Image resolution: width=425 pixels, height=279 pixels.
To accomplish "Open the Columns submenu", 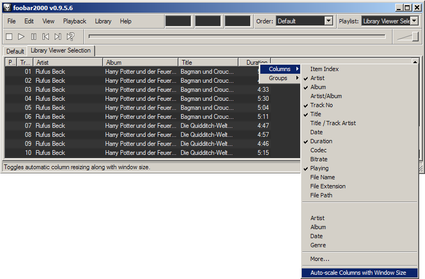I will (x=280, y=69).
